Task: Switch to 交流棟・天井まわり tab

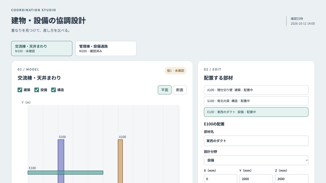Action: click(x=42, y=49)
